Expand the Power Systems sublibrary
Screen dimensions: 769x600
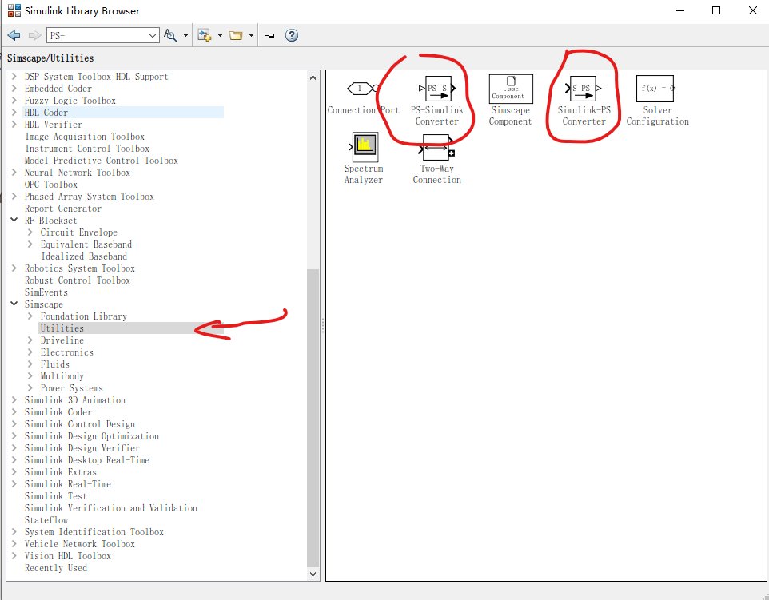coord(30,388)
